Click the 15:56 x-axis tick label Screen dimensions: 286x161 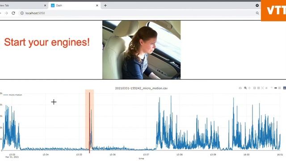pos(113,155)
